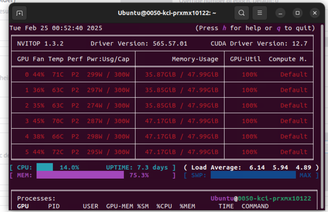Click the '%MEM' process column header
The image size is (328, 212).
tap(187, 206)
